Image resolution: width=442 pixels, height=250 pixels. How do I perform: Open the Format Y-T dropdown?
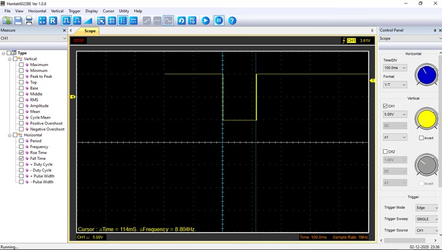tap(395, 85)
